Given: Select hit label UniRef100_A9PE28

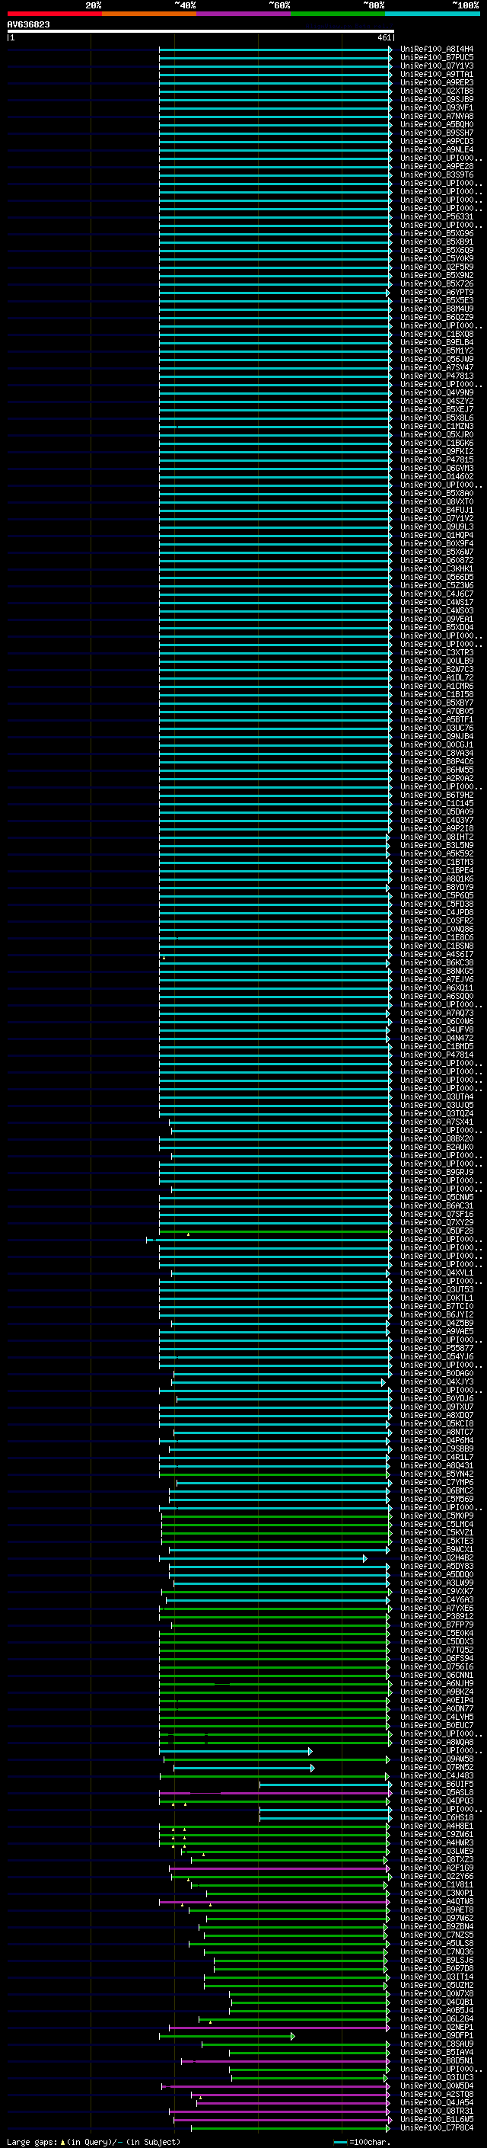Looking at the screenshot, I should point(437,167).
